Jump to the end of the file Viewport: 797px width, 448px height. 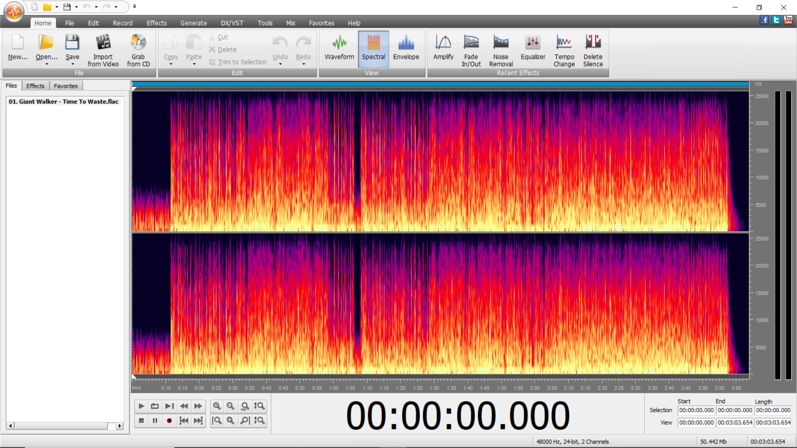(x=198, y=421)
